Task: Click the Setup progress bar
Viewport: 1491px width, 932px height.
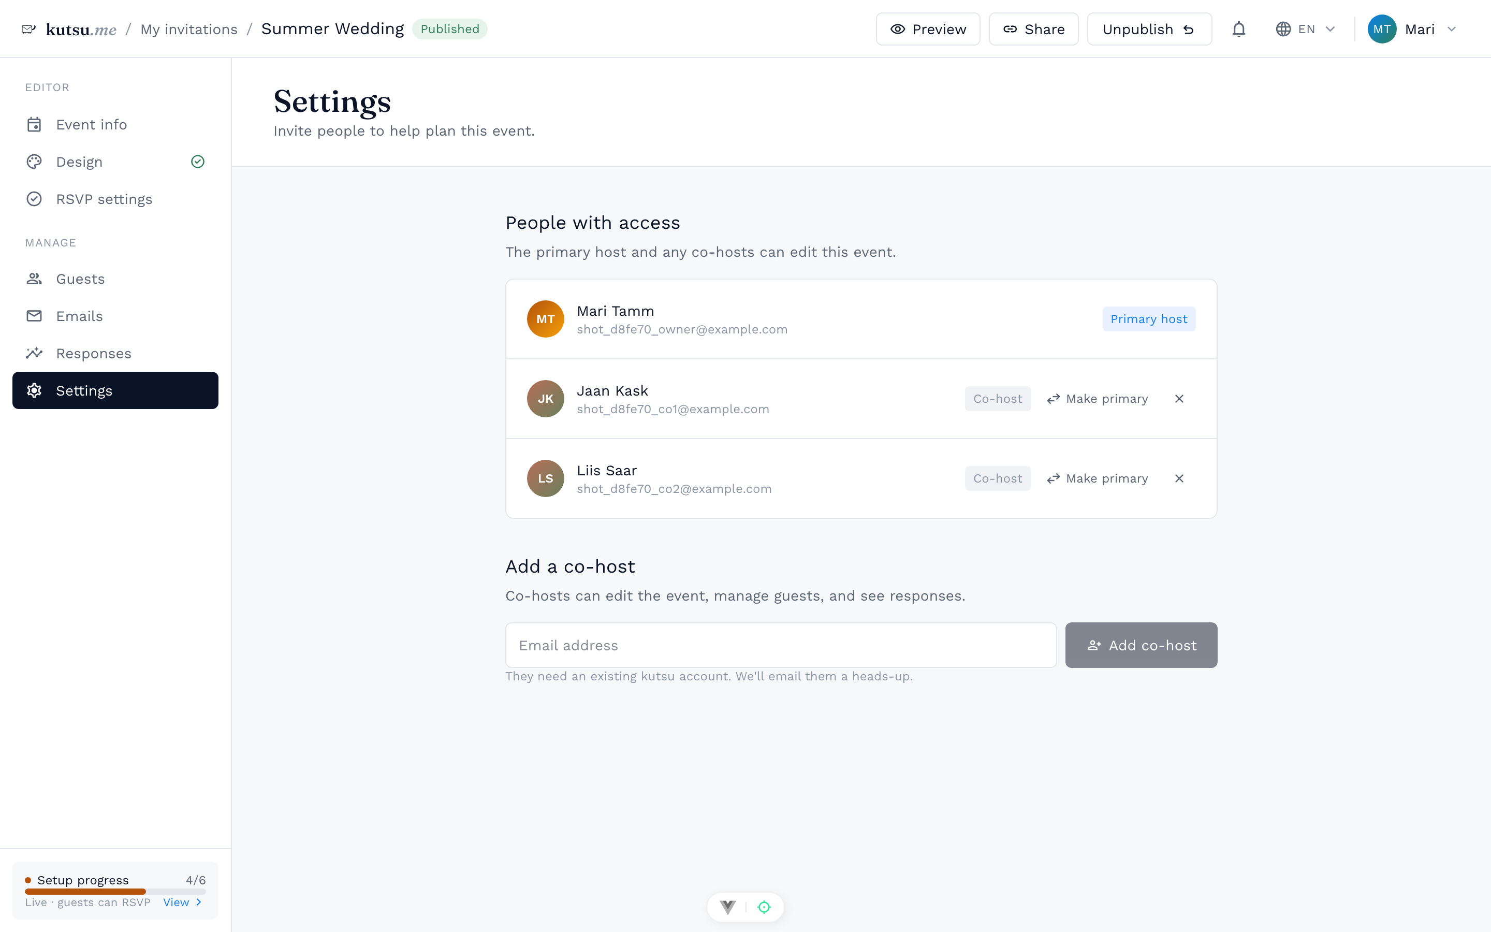Action: click(x=115, y=891)
